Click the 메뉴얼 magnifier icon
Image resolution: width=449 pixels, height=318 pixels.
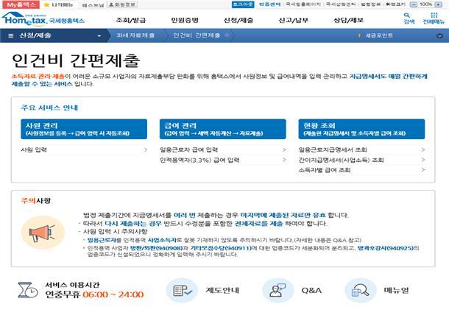tap(360, 290)
